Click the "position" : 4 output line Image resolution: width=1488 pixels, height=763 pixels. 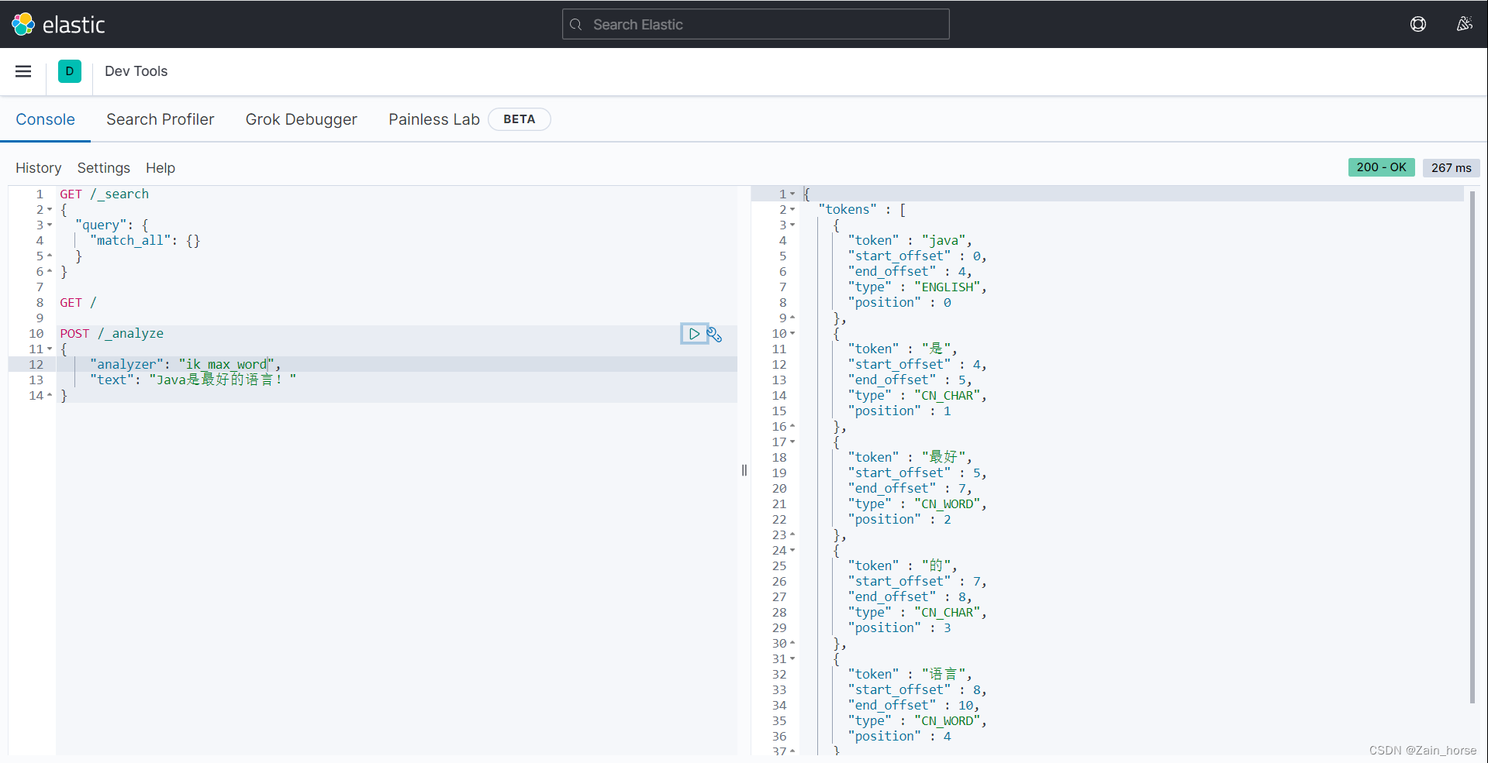pos(899,737)
